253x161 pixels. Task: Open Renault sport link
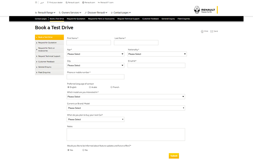pyautogui.click(x=72, y=2)
